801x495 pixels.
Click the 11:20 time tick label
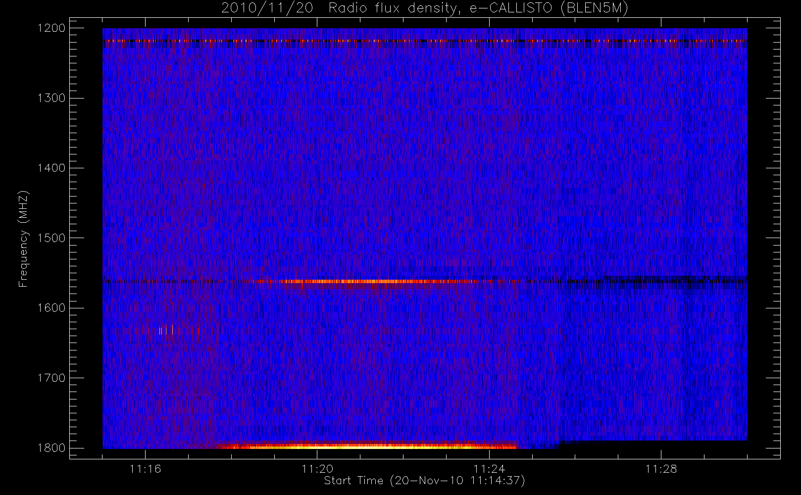coord(317,469)
